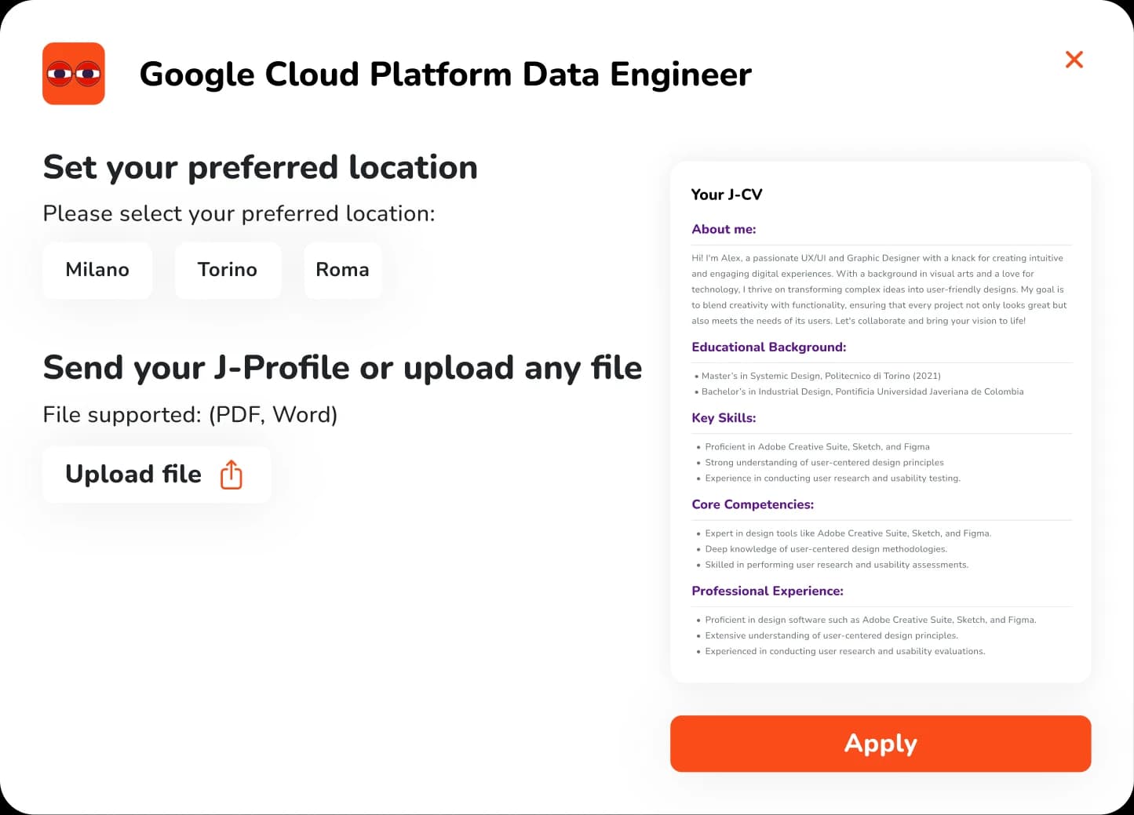Click the Set your preferred location heading
The image size is (1134, 815).
tap(260, 167)
